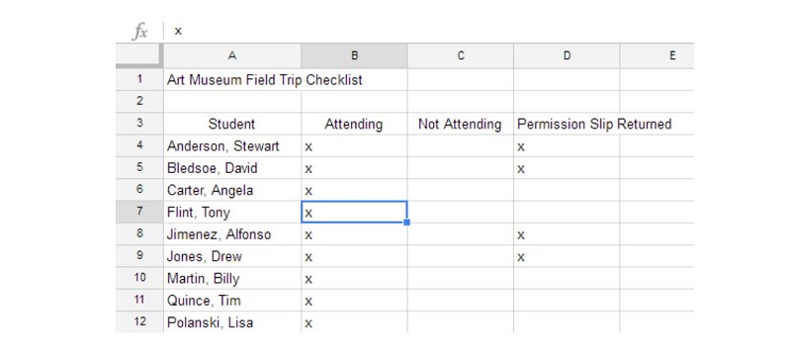Click the Student header cell

tap(232, 124)
